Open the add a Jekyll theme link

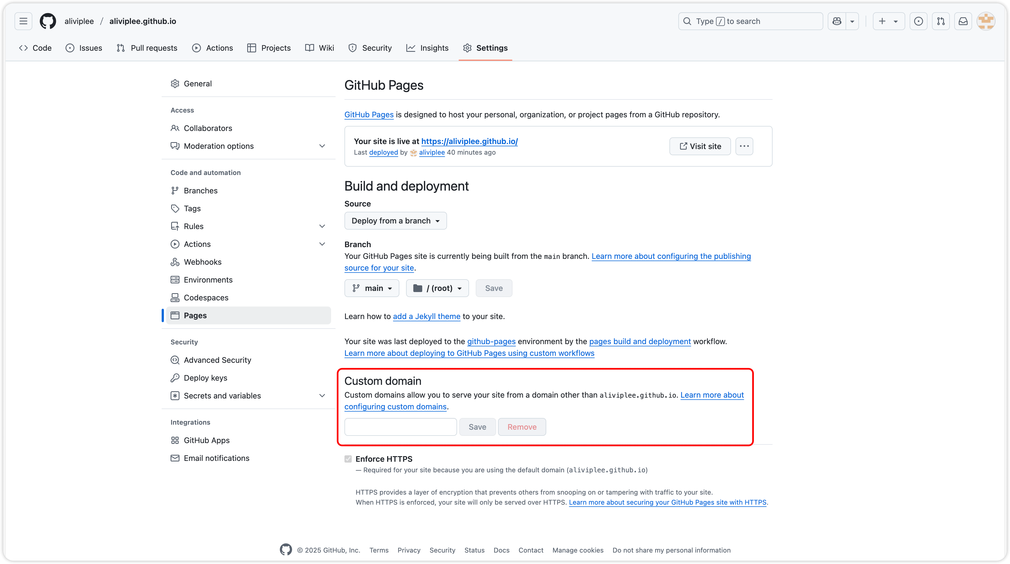(x=427, y=316)
